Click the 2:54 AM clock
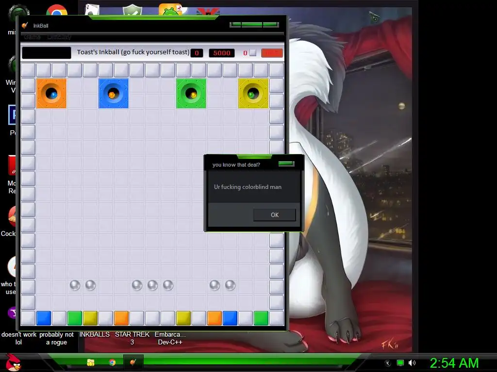 click(x=454, y=363)
